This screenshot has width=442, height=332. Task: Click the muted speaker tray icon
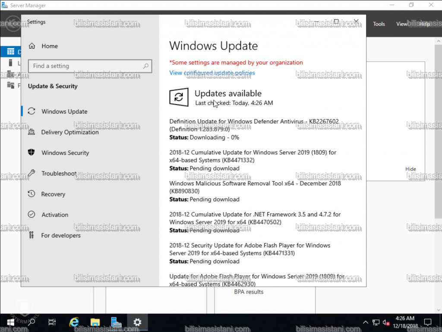pyautogui.click(x=386, y=323)
